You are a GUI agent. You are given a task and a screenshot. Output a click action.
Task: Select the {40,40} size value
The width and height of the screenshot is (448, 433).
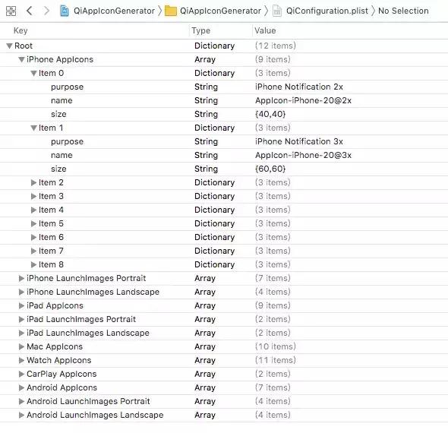coord(270,114)
